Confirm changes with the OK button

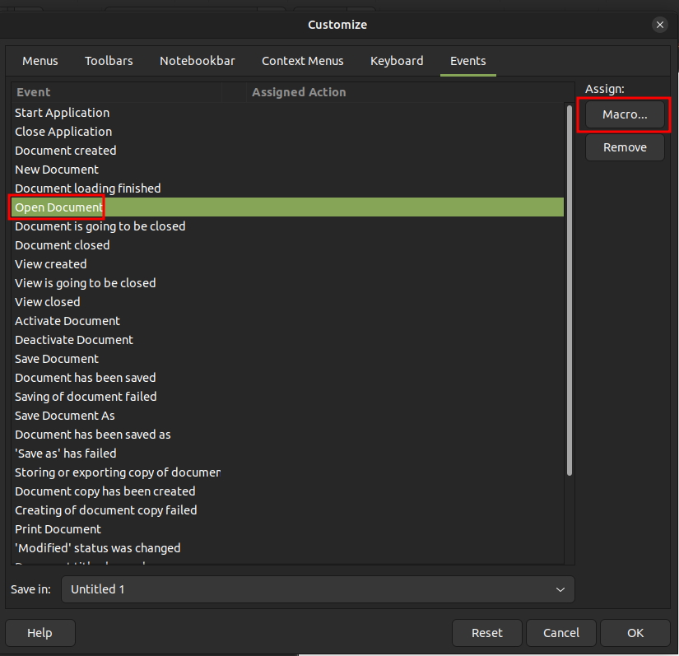[x=635, y=633]
